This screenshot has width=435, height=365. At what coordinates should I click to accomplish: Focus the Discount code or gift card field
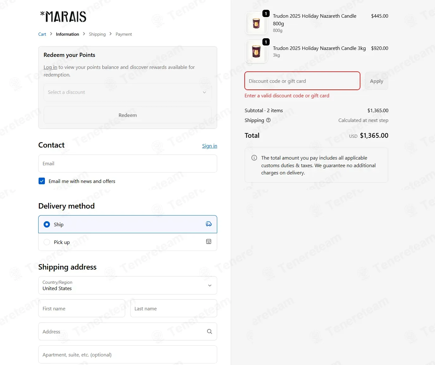(302, 81)
